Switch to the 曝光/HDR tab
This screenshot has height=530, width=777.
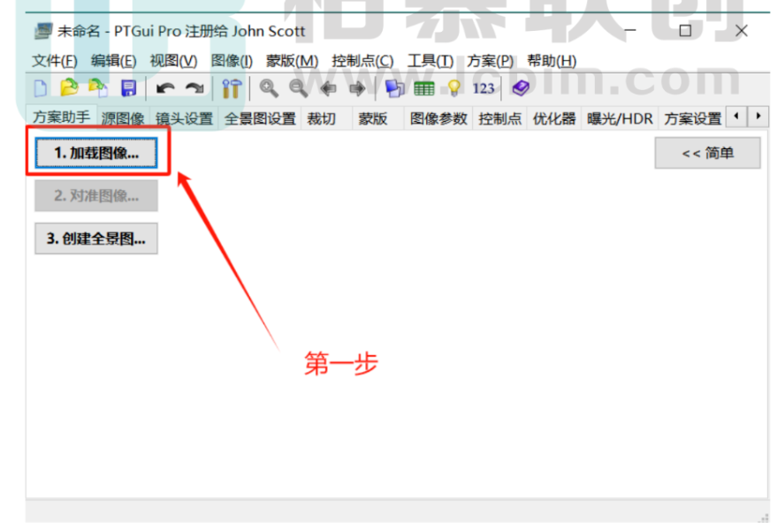coord(620,119)
